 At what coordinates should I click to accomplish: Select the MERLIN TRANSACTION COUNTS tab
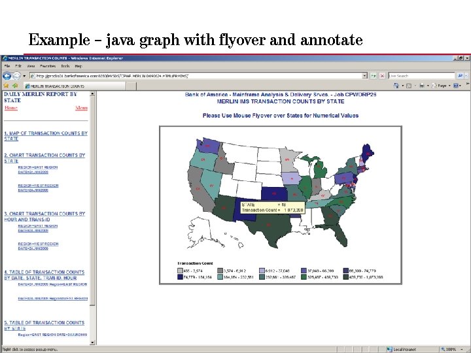[x=74, y=86]
